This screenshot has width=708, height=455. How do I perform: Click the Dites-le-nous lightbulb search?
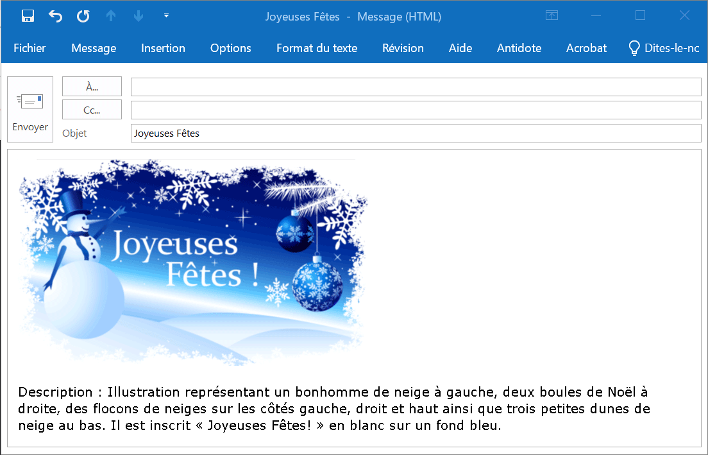click(663, 48)
